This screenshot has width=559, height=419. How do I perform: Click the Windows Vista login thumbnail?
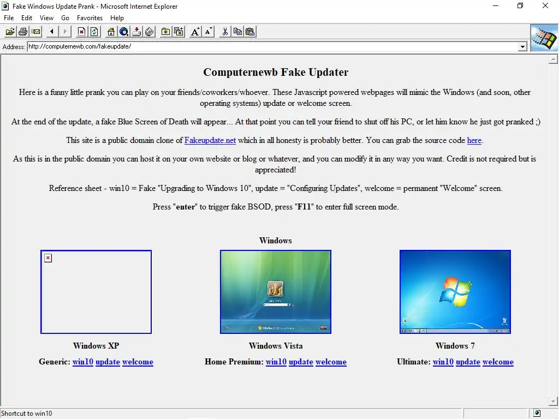tap(276, 292)
